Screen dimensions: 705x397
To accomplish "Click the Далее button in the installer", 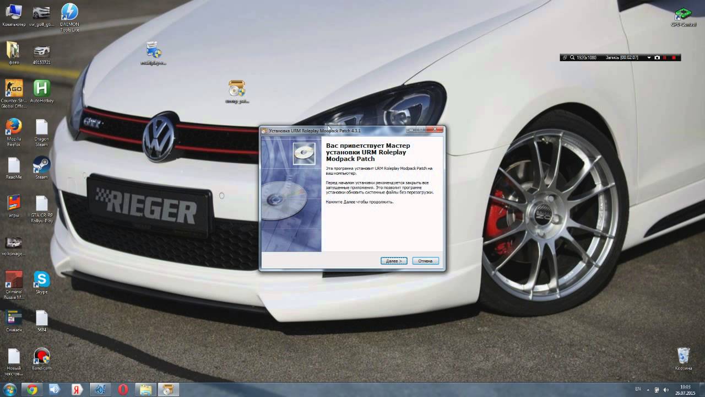I will click(x=394, y=261).
